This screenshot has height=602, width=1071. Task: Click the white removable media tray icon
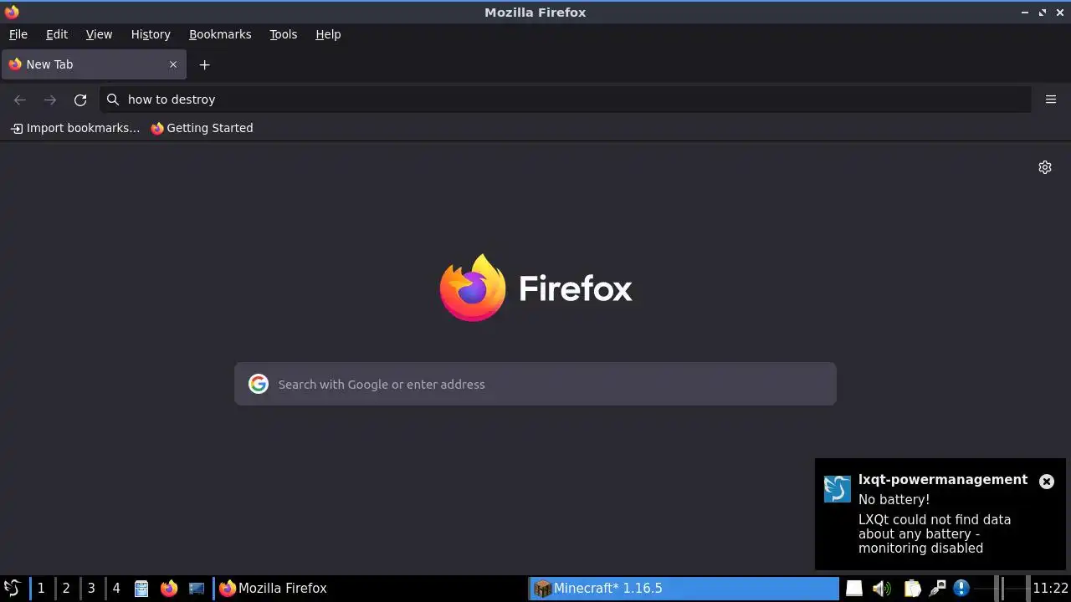(x=853, y=589)
